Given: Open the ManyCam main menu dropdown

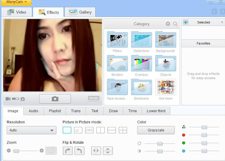Looking at the screenshot, I should point(16,2).
